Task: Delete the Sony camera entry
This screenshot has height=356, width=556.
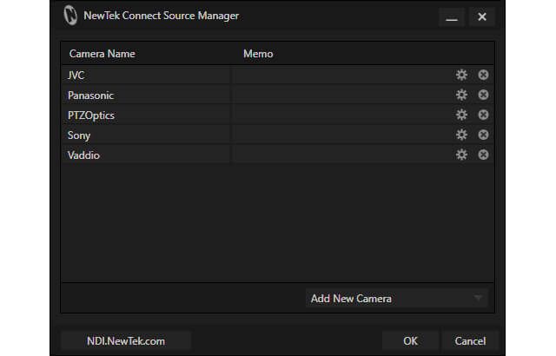Action: [x=483, y=135]
